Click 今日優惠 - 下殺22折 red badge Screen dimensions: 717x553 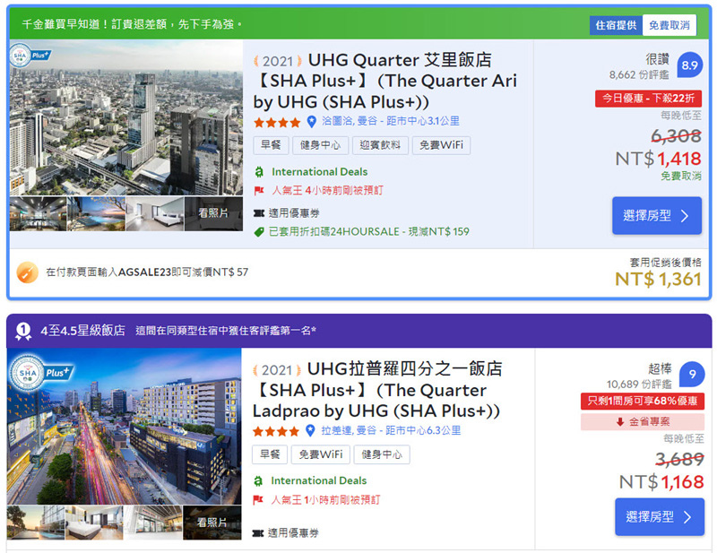coord(648,99)
